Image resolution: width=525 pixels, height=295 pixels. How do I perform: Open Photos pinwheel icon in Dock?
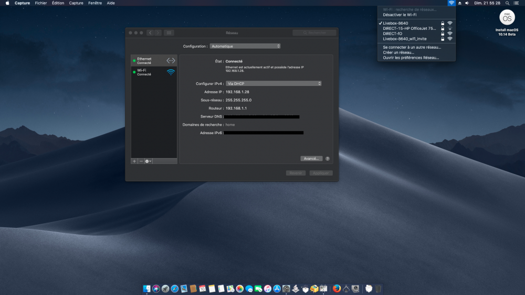point(240,289)
